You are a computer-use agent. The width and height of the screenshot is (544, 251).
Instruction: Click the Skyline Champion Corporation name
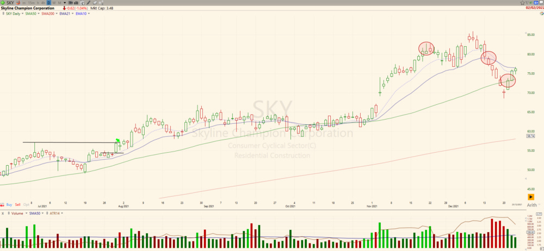tap(27, 8)
